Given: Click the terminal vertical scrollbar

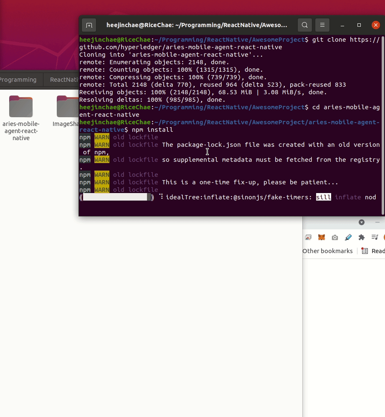Looking at the screenshot, I should point(383,125).
